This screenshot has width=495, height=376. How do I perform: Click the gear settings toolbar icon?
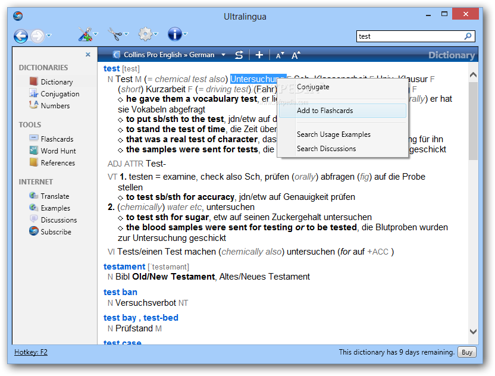coord(145,34)
